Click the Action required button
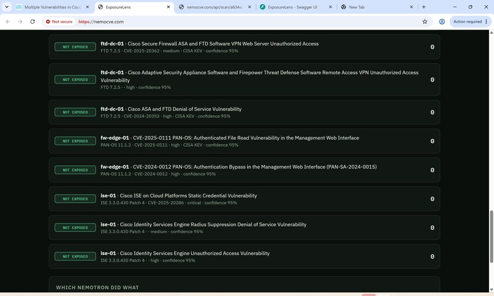The width and height of the screenshot is (494, 296). click(x=467, y=21)
